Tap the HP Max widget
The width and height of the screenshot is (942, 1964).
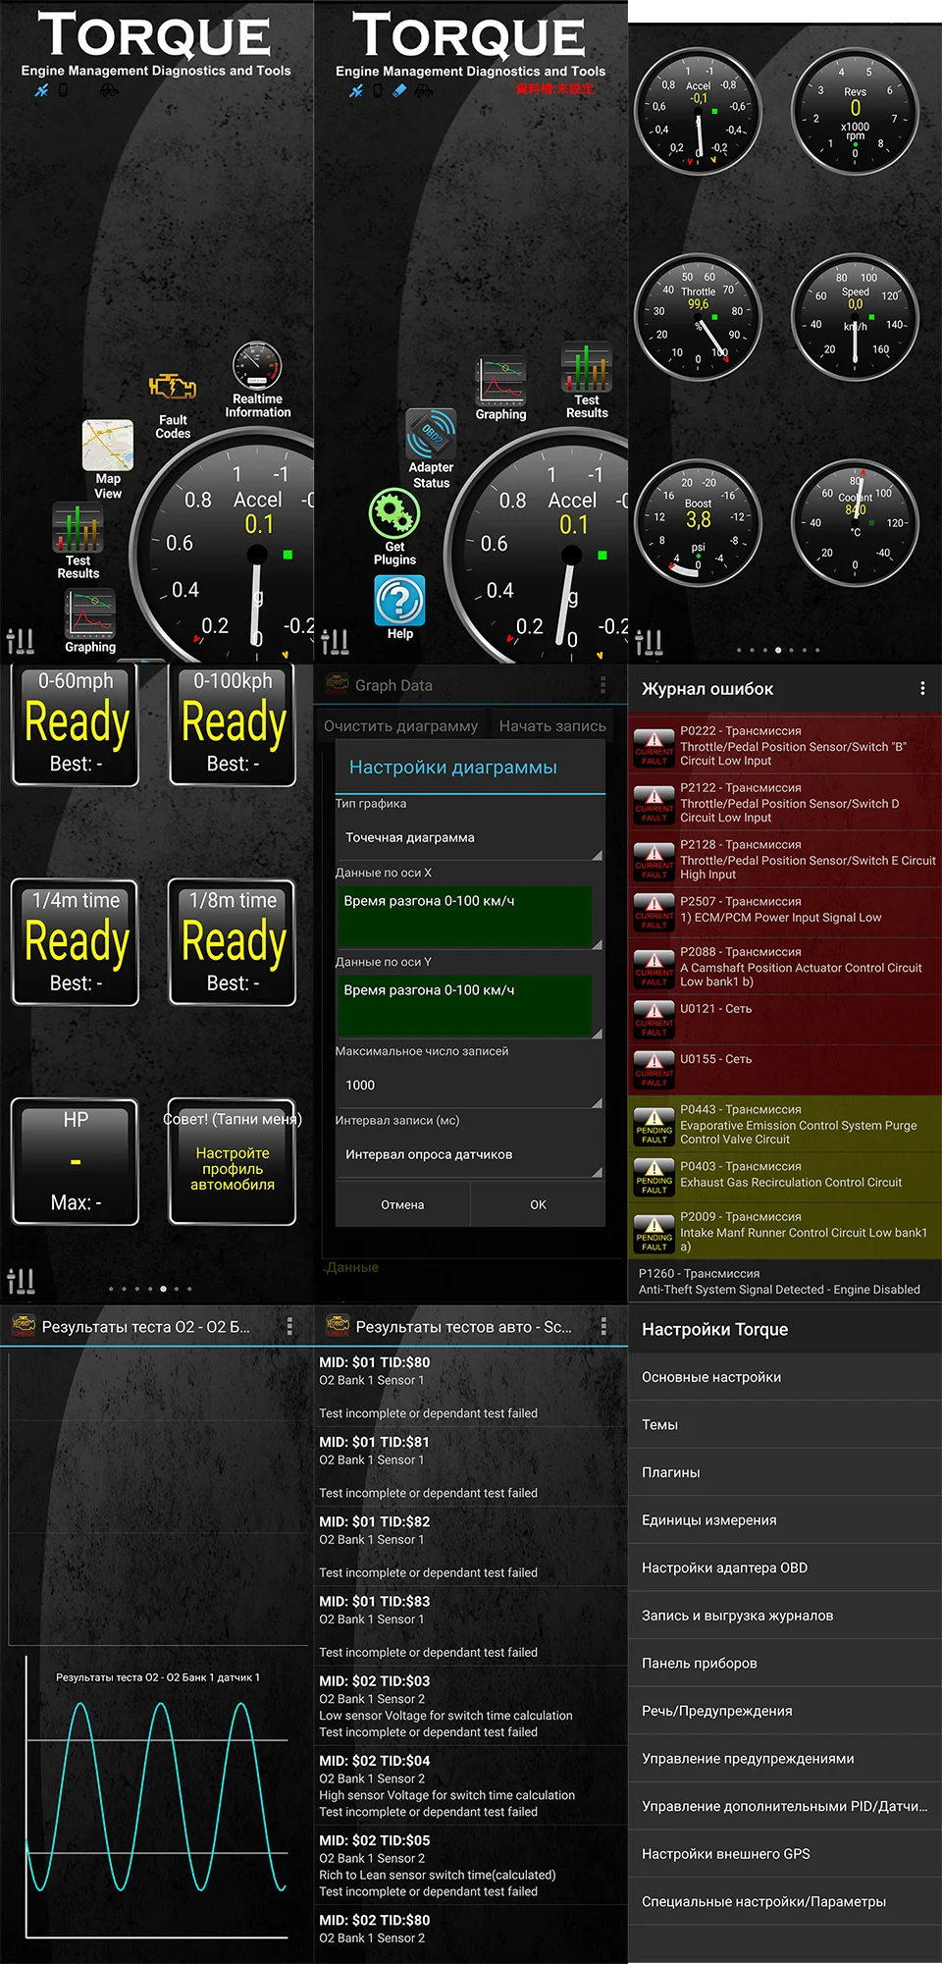(x=76, y=1162)
